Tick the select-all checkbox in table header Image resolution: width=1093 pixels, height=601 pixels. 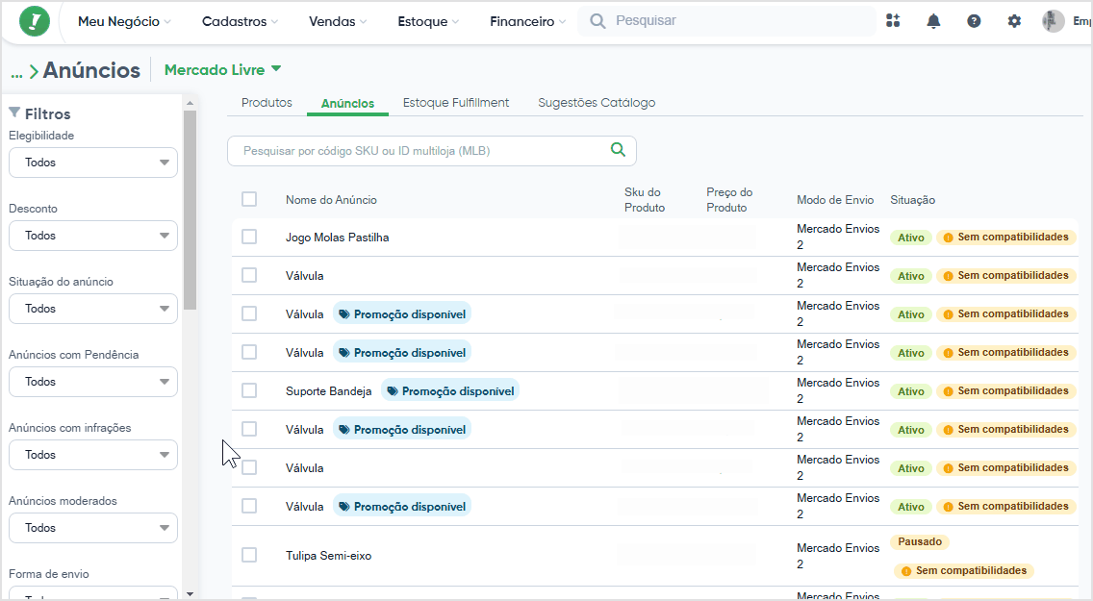coord(249,199)
